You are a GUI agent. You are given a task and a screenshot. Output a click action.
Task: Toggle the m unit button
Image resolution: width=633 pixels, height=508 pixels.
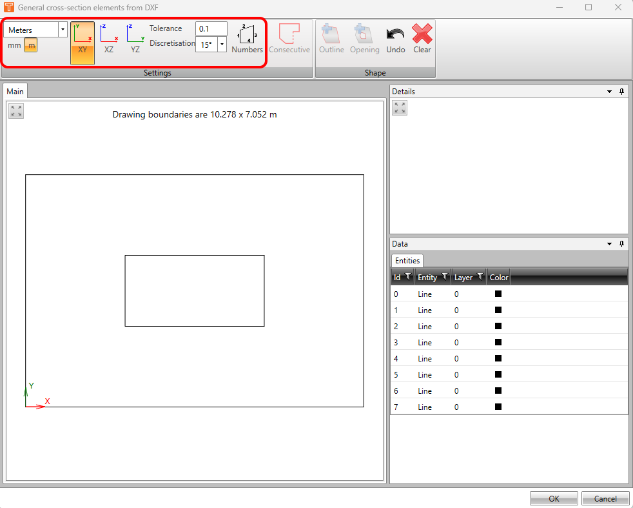(31, 45)
